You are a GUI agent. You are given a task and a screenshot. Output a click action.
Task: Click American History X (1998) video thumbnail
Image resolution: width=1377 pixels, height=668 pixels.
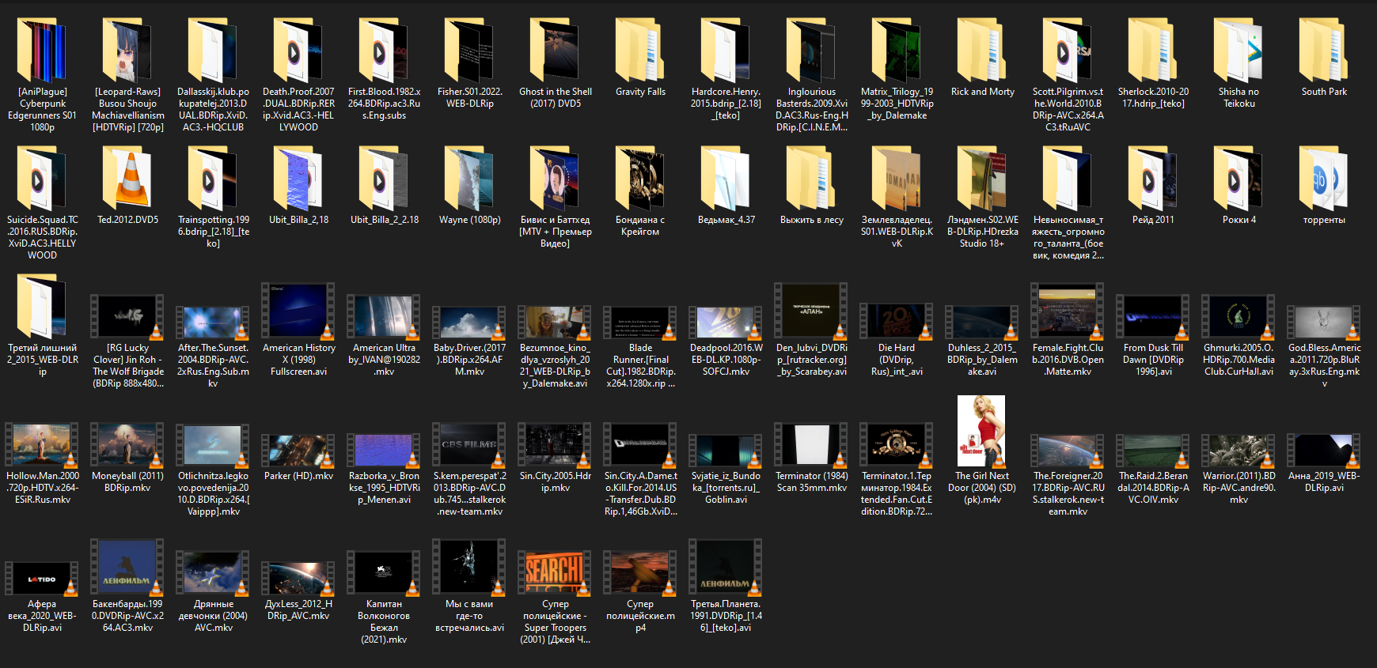(x=298, y=311)
